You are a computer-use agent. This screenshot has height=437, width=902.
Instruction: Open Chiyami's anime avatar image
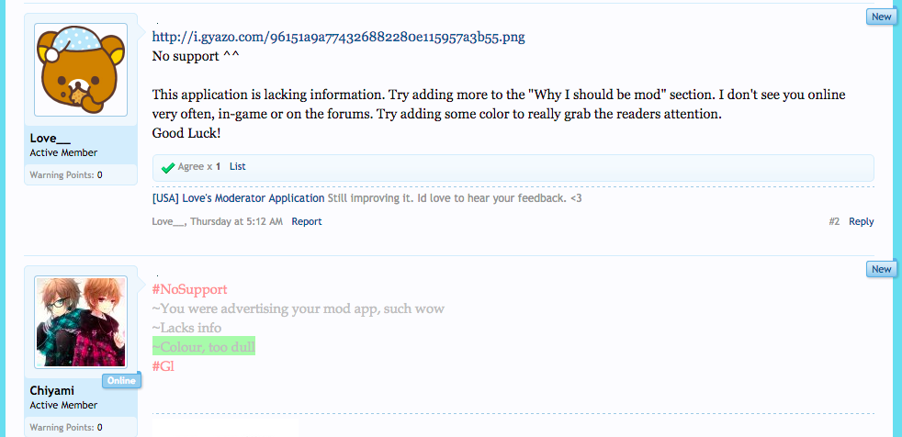(x=81, y=322)
